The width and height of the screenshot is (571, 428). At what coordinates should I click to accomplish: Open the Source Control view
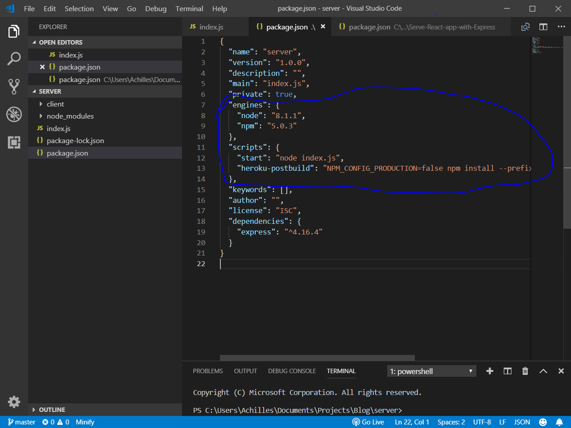point(14,86)
